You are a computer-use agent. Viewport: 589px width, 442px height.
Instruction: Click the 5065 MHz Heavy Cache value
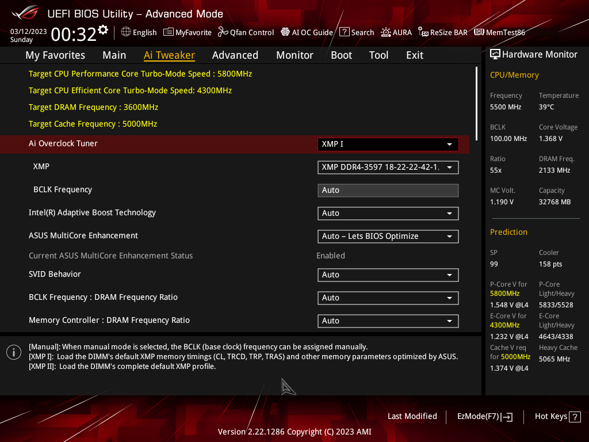[554, 359]
